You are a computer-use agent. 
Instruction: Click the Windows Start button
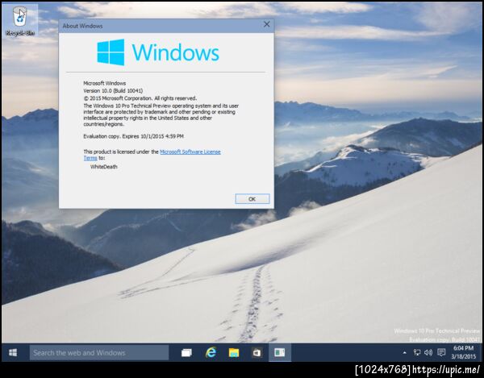[13, 352]
